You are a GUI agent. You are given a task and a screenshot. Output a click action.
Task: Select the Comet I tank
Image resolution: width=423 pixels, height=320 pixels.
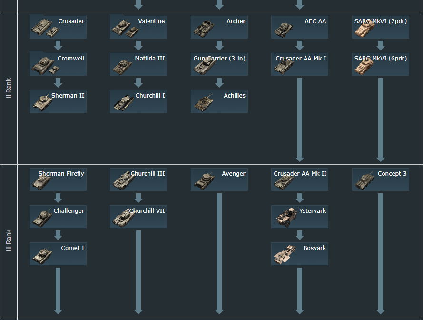(x=58, y=253)
